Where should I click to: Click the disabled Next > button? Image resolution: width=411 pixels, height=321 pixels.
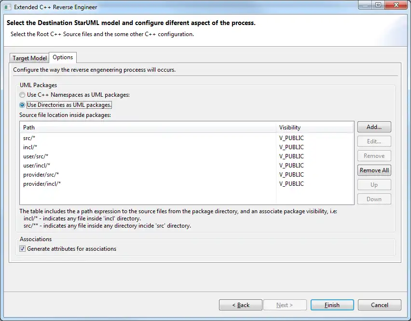[285, 305]
